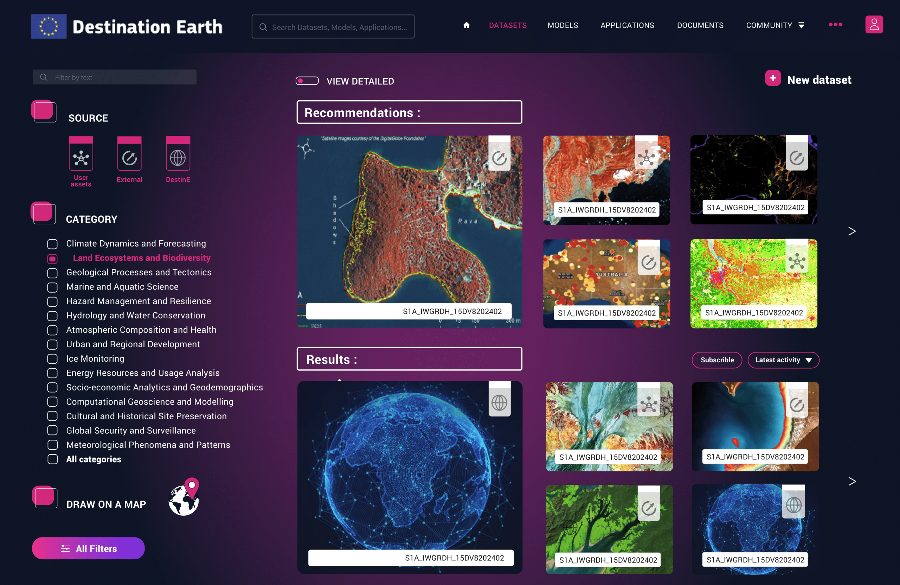Screen dimensions: 900x585
Task: Click the home icon in the navigation bar
Action: (466, 25)
